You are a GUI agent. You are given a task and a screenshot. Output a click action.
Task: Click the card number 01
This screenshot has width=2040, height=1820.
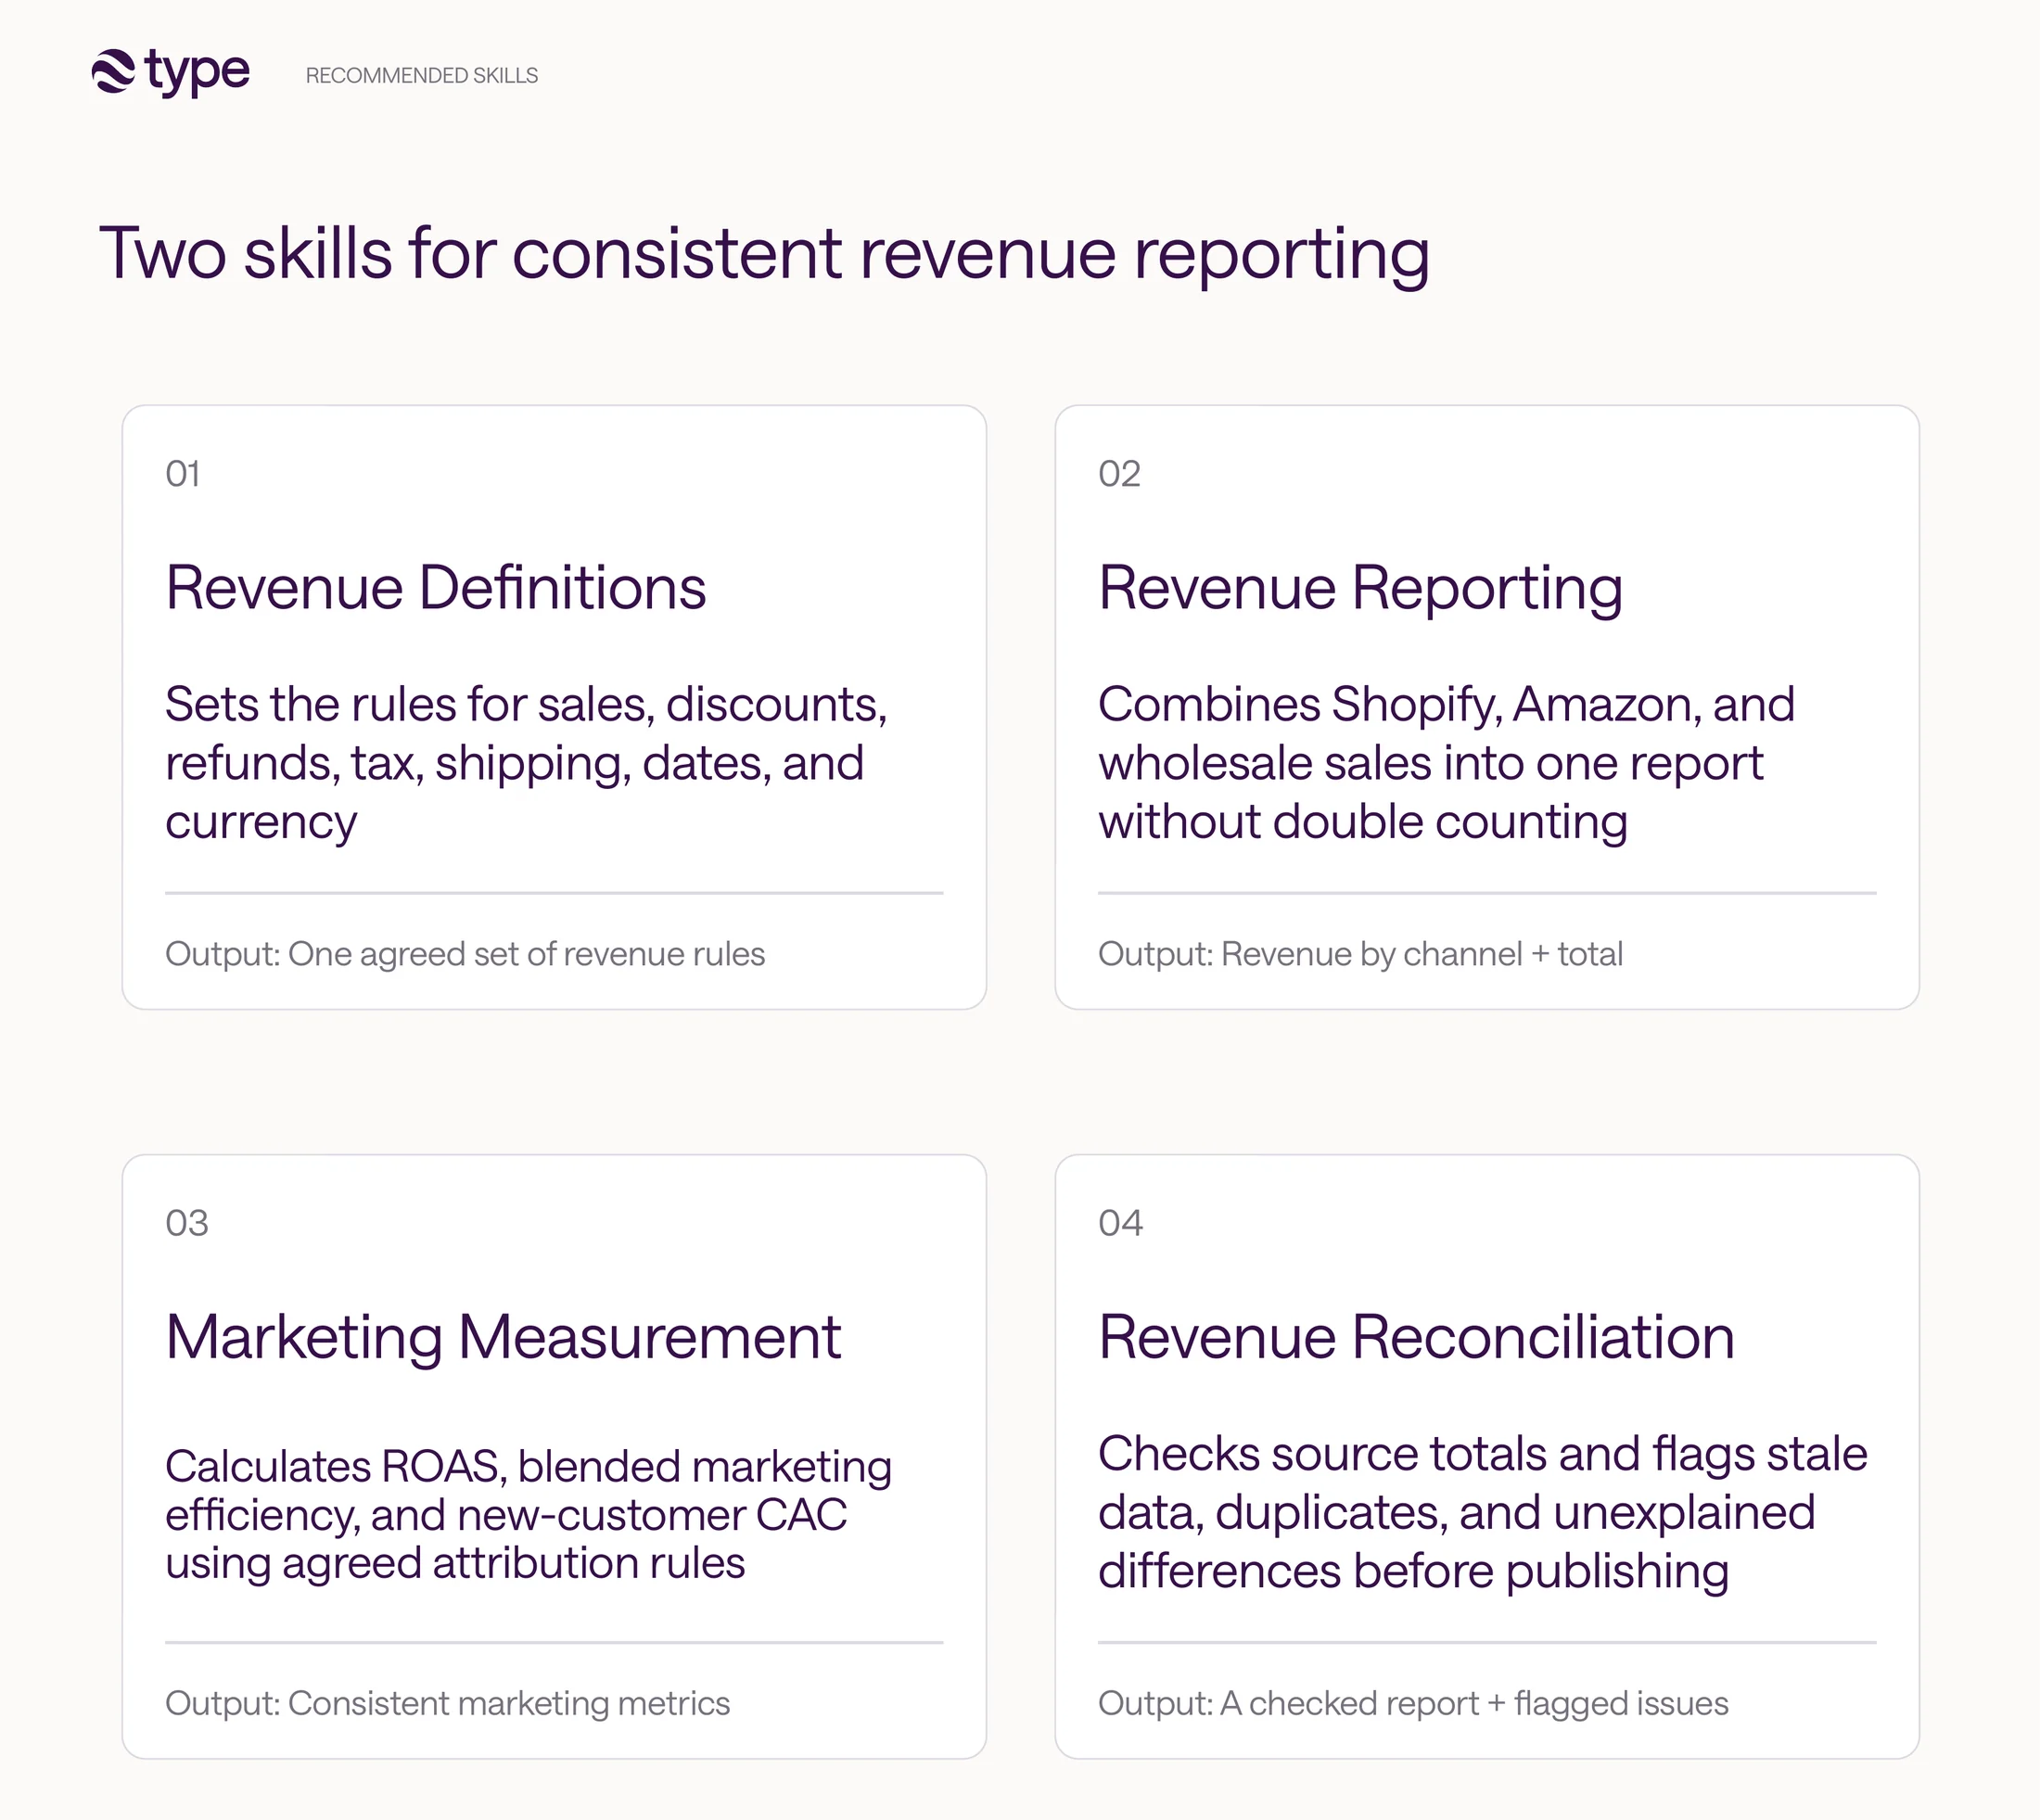point(183,474)
